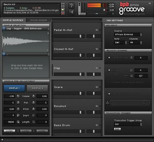Click the Closed Hi Hat waveform icon
The height and width of the screenshot is (142, 154).
[x=97, y=49]
